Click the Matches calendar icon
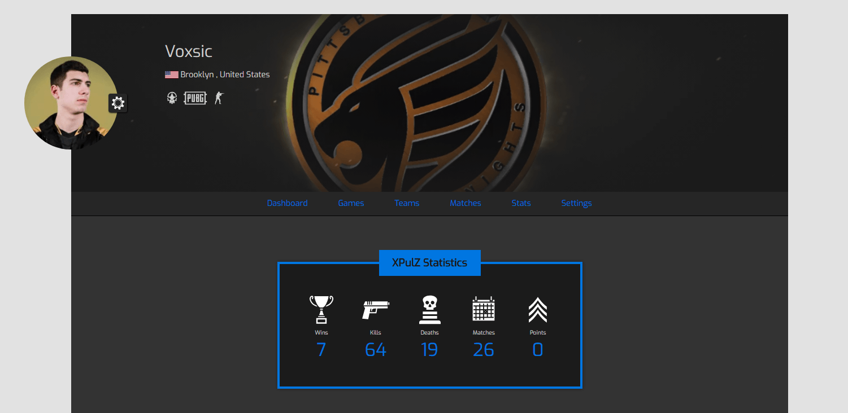 click(484, 309)
